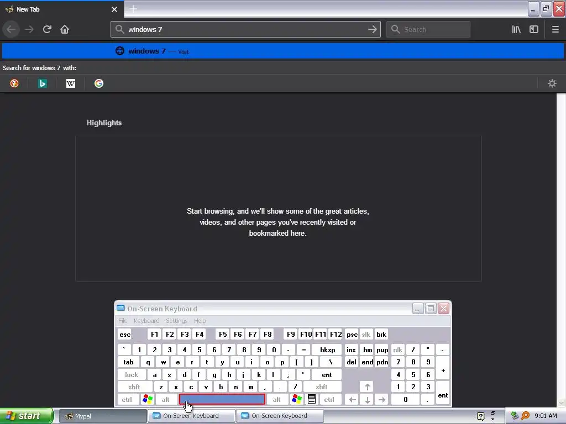Click the right Windows logo key on keyboard
Viewport: 566px width, 424px height.
point(296,399)
